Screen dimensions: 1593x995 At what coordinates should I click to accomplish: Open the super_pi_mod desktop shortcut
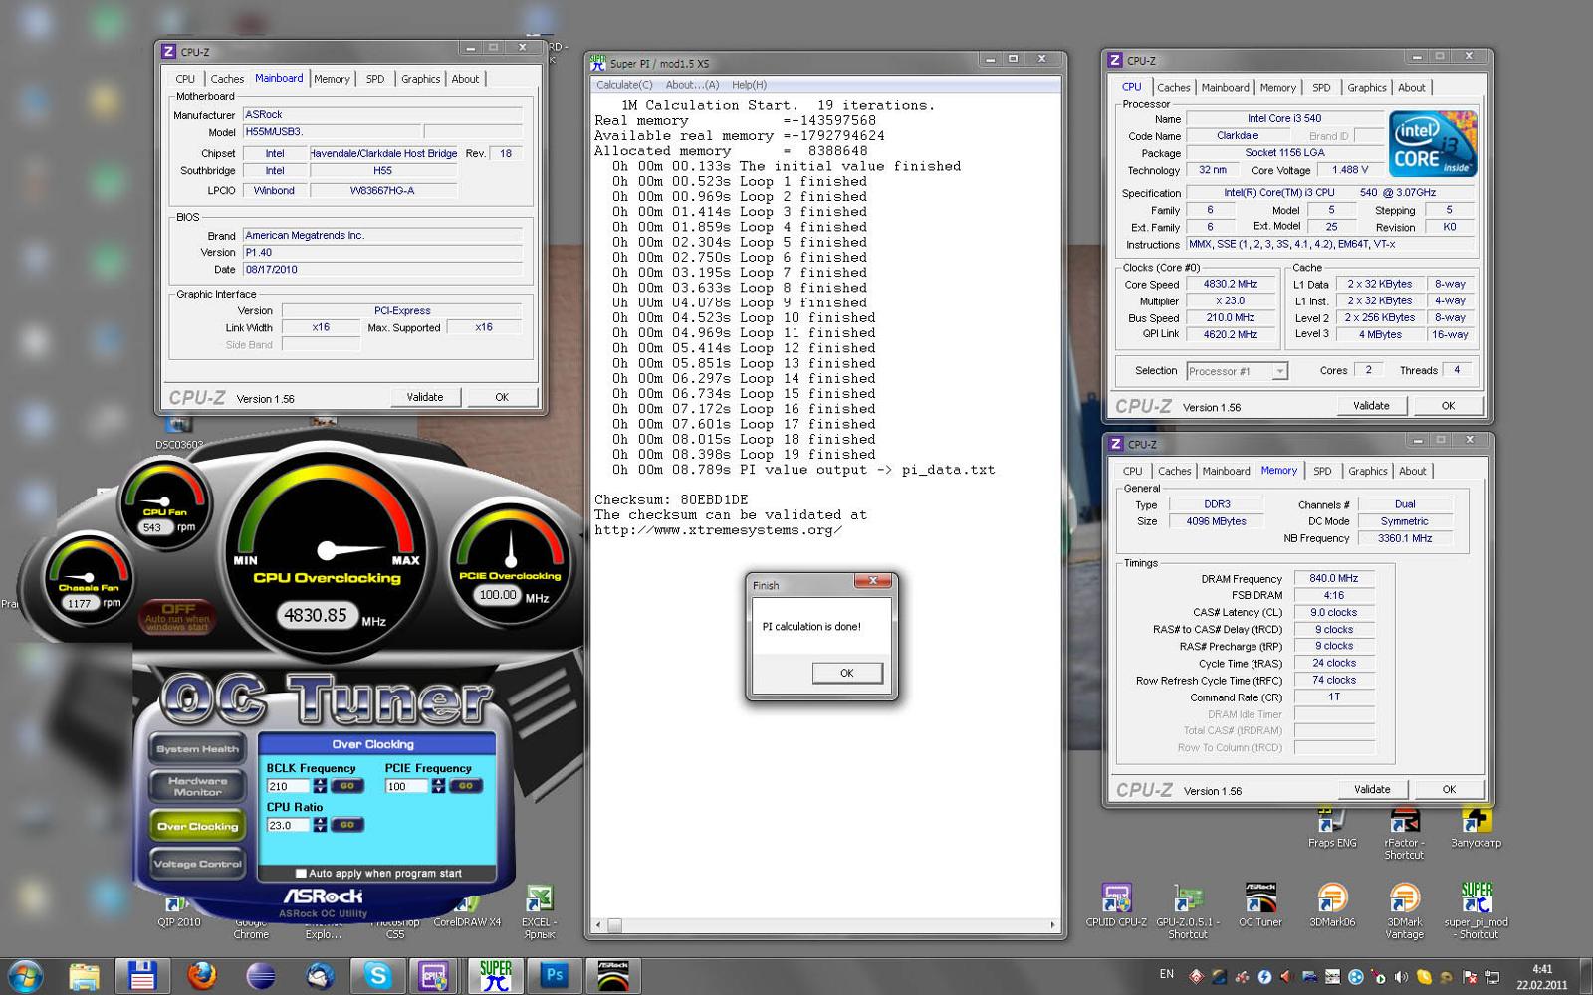click(x=1477, y=909)
